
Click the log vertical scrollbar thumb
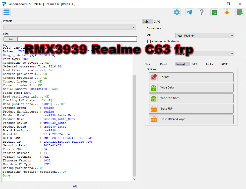pos(134,126)
